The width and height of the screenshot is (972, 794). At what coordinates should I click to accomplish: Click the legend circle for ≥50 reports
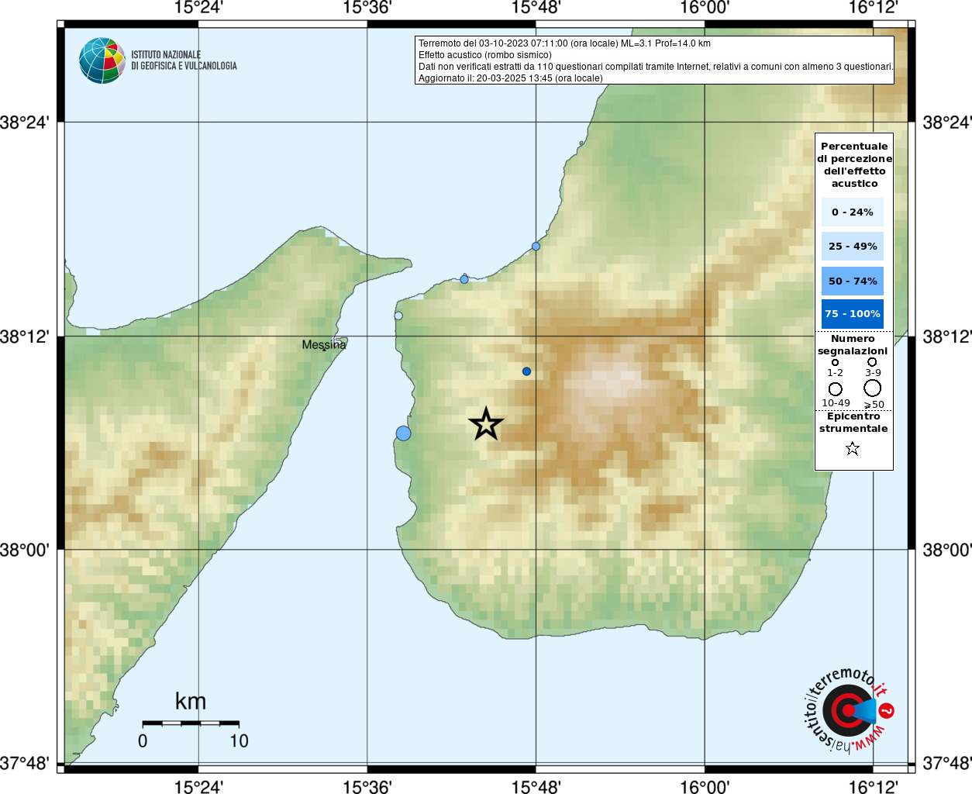click(873, 388)
